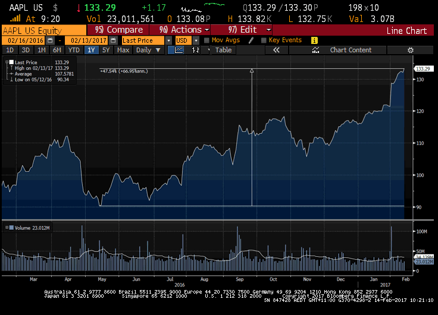Select the line chart type icon
The height and width of the screenshot is (315, 438).
(x=179, y=50)
